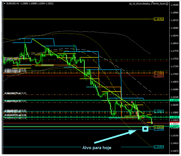Click the cyan square target marker

(x=145, y=129)
